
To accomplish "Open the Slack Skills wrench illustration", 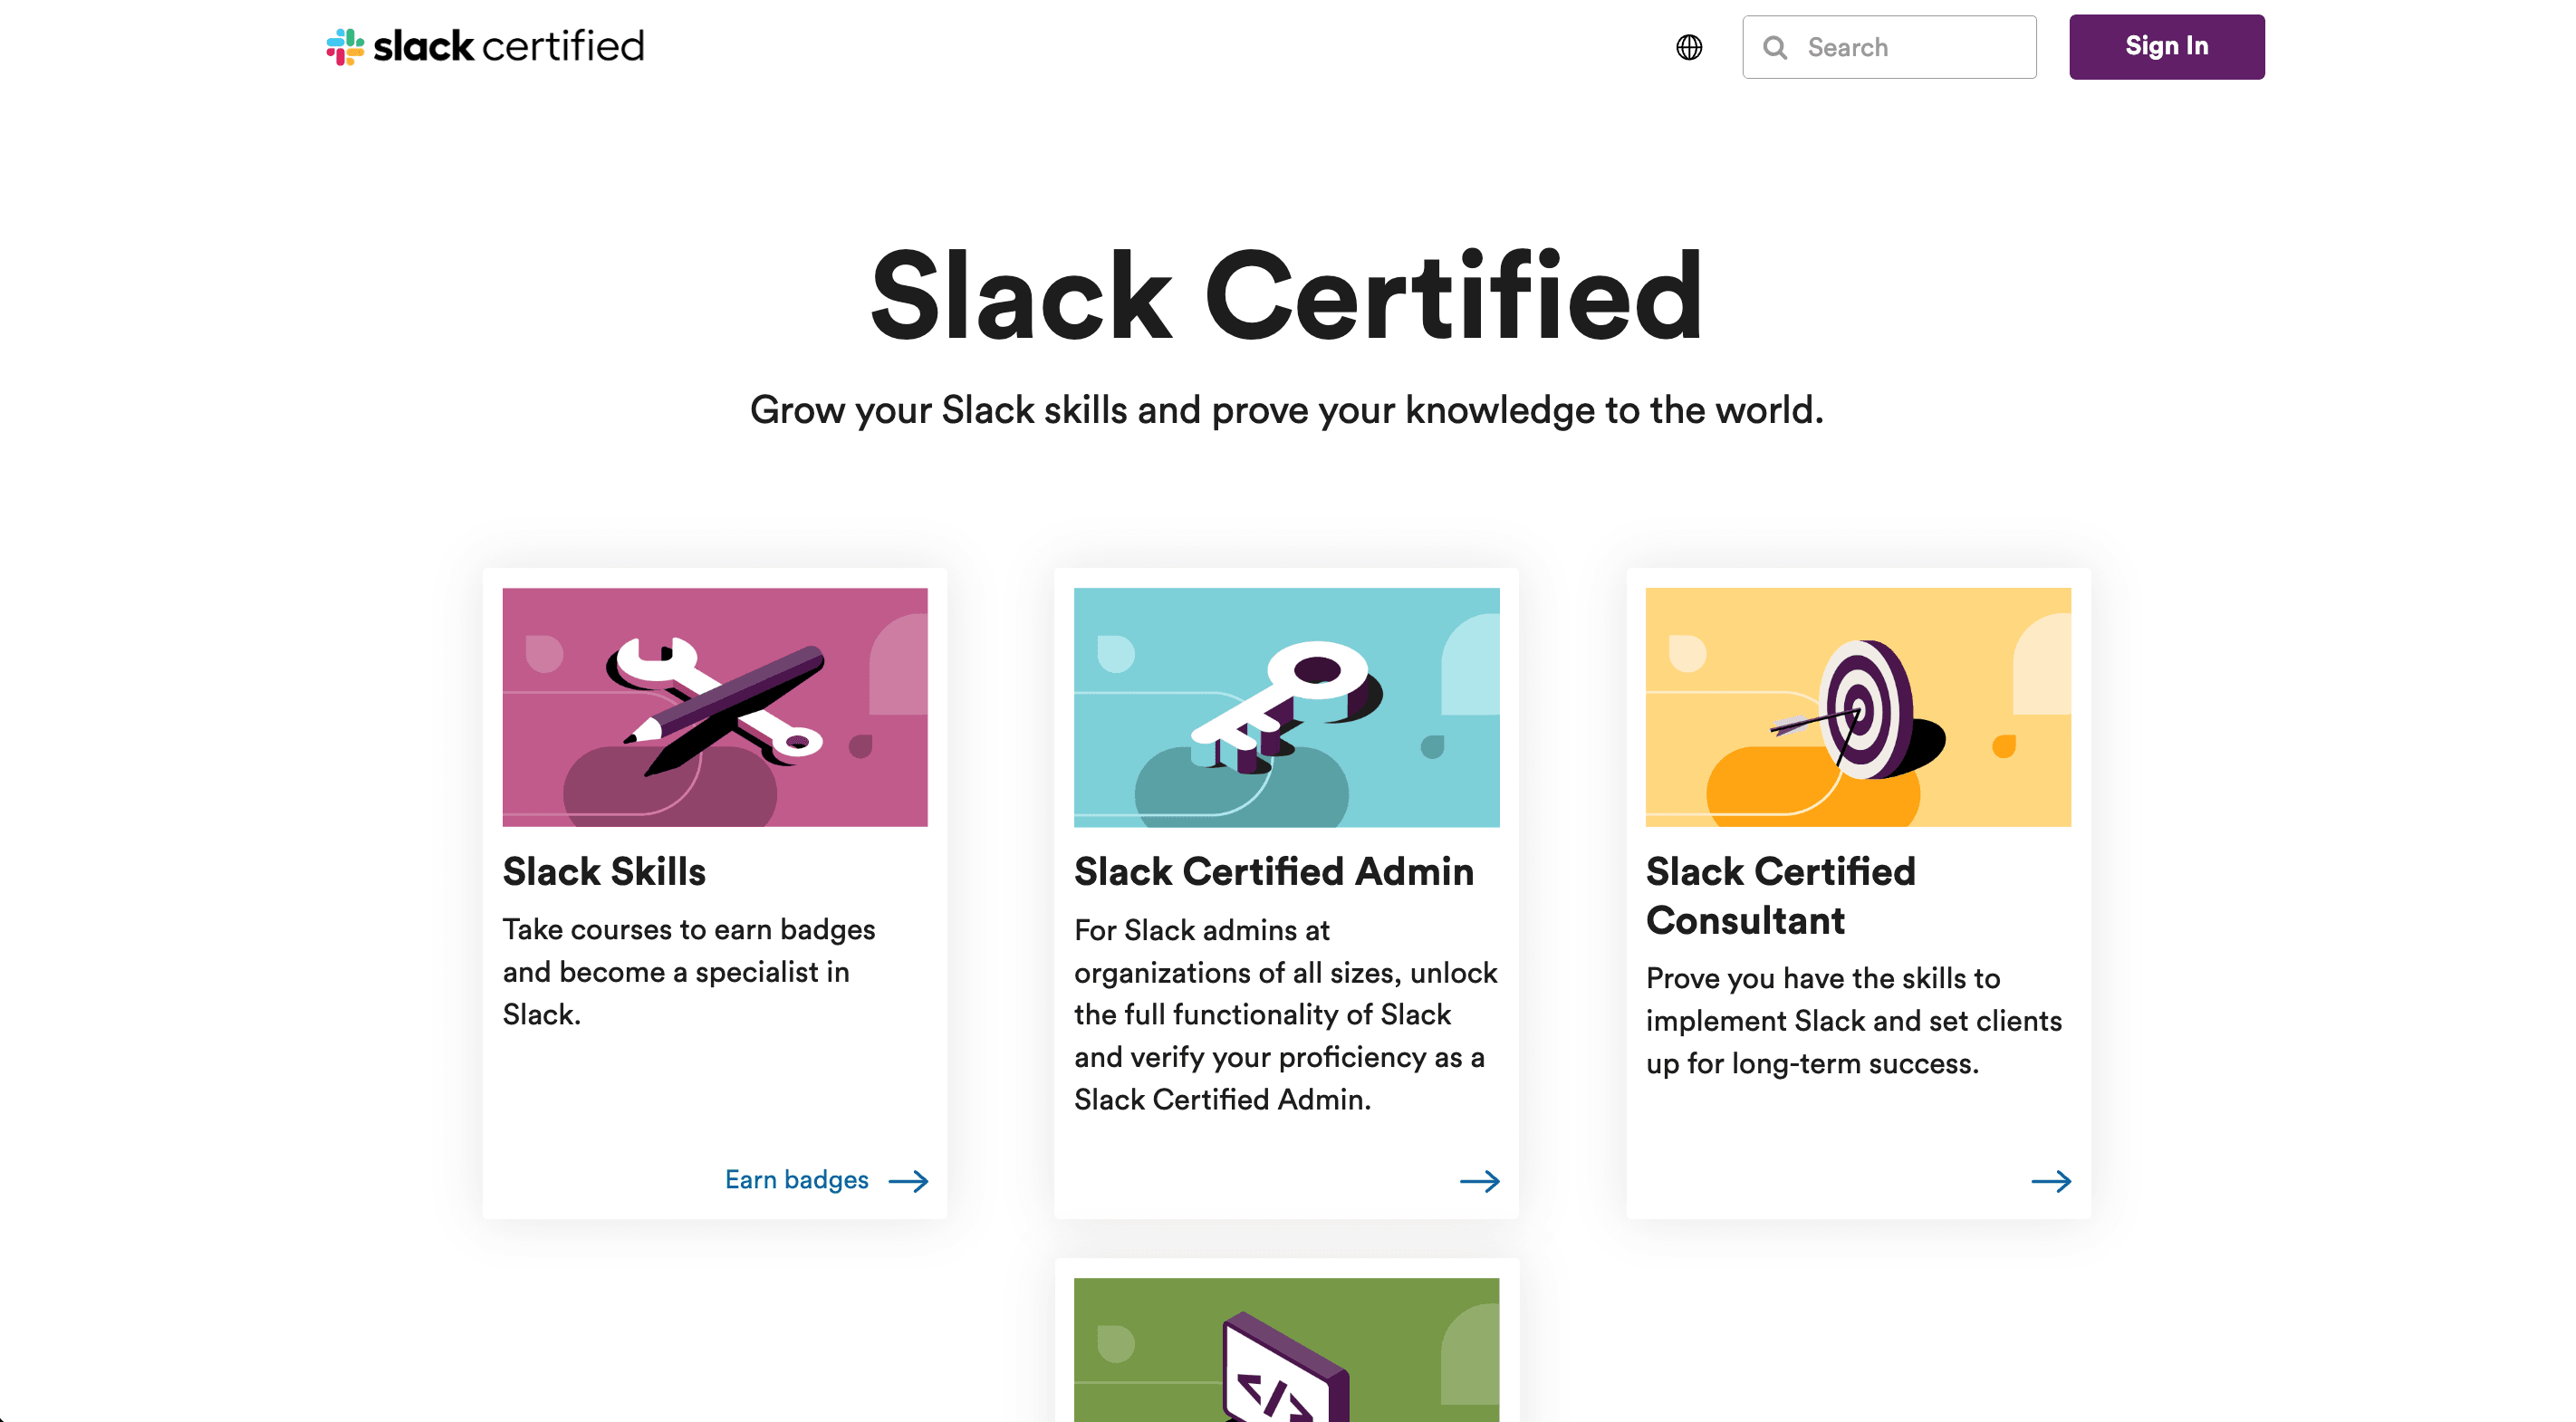I will [715, 707].
